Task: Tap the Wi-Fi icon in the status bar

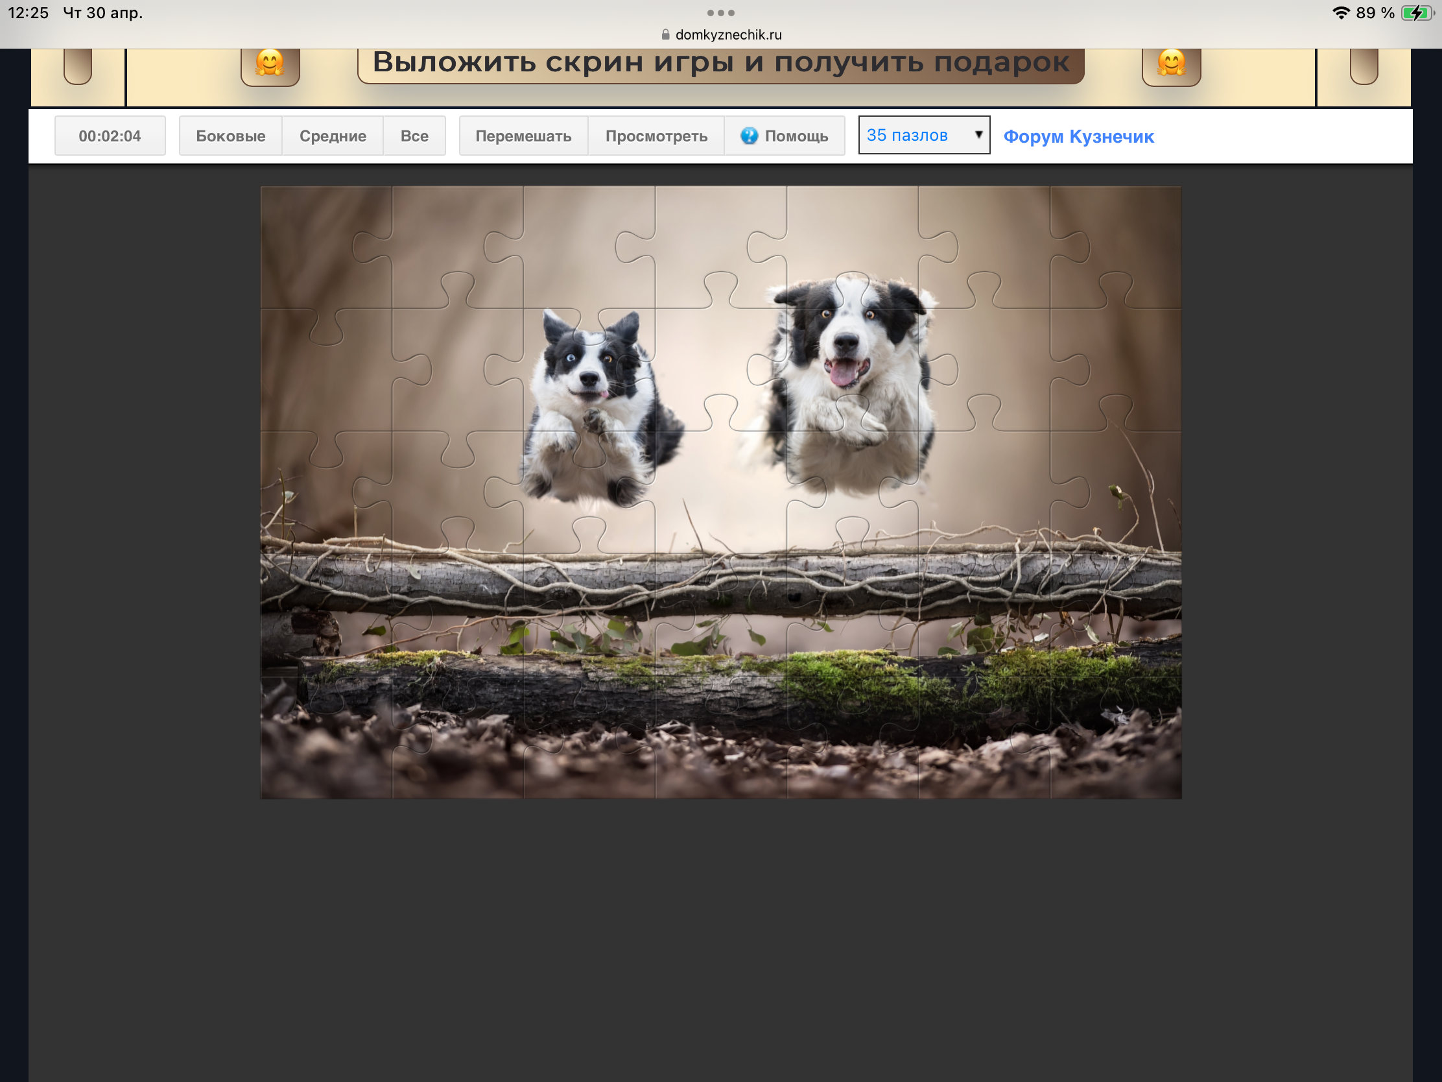Action: click(1340, 13)
